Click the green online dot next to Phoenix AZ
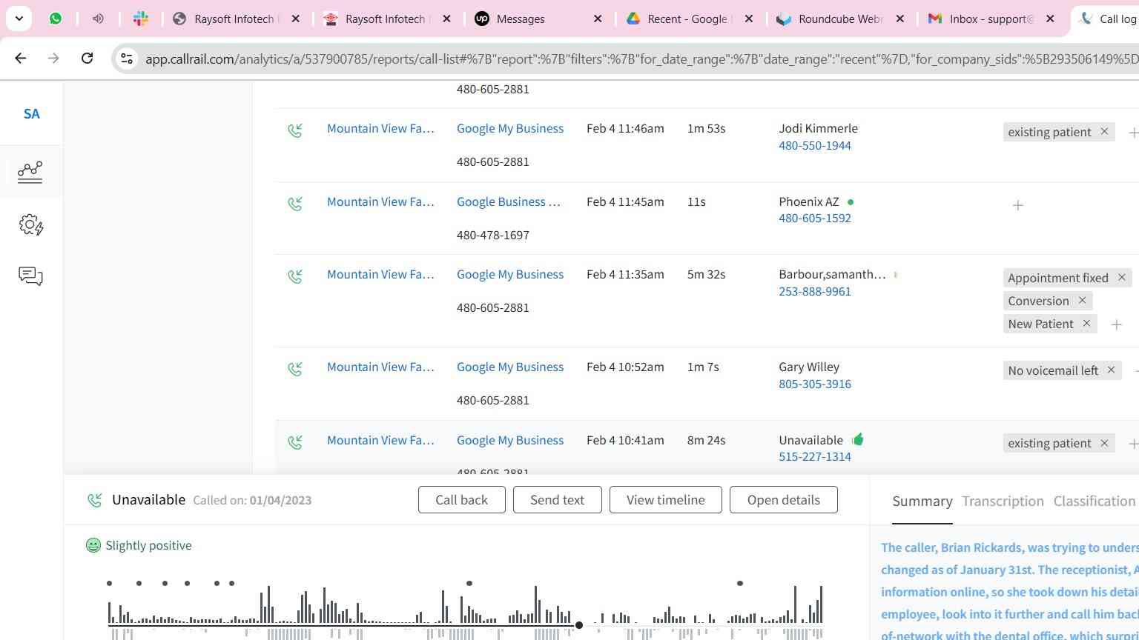The width and height of the screenshot is (1139, 640). pyautogui.click(x=851, y=201)
